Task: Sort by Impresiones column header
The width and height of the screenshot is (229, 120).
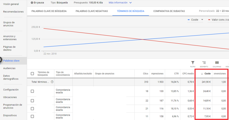Action: [x=157, y=74]
